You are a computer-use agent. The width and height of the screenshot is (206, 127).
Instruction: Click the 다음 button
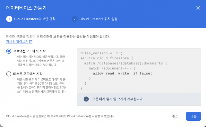(194, 116)
